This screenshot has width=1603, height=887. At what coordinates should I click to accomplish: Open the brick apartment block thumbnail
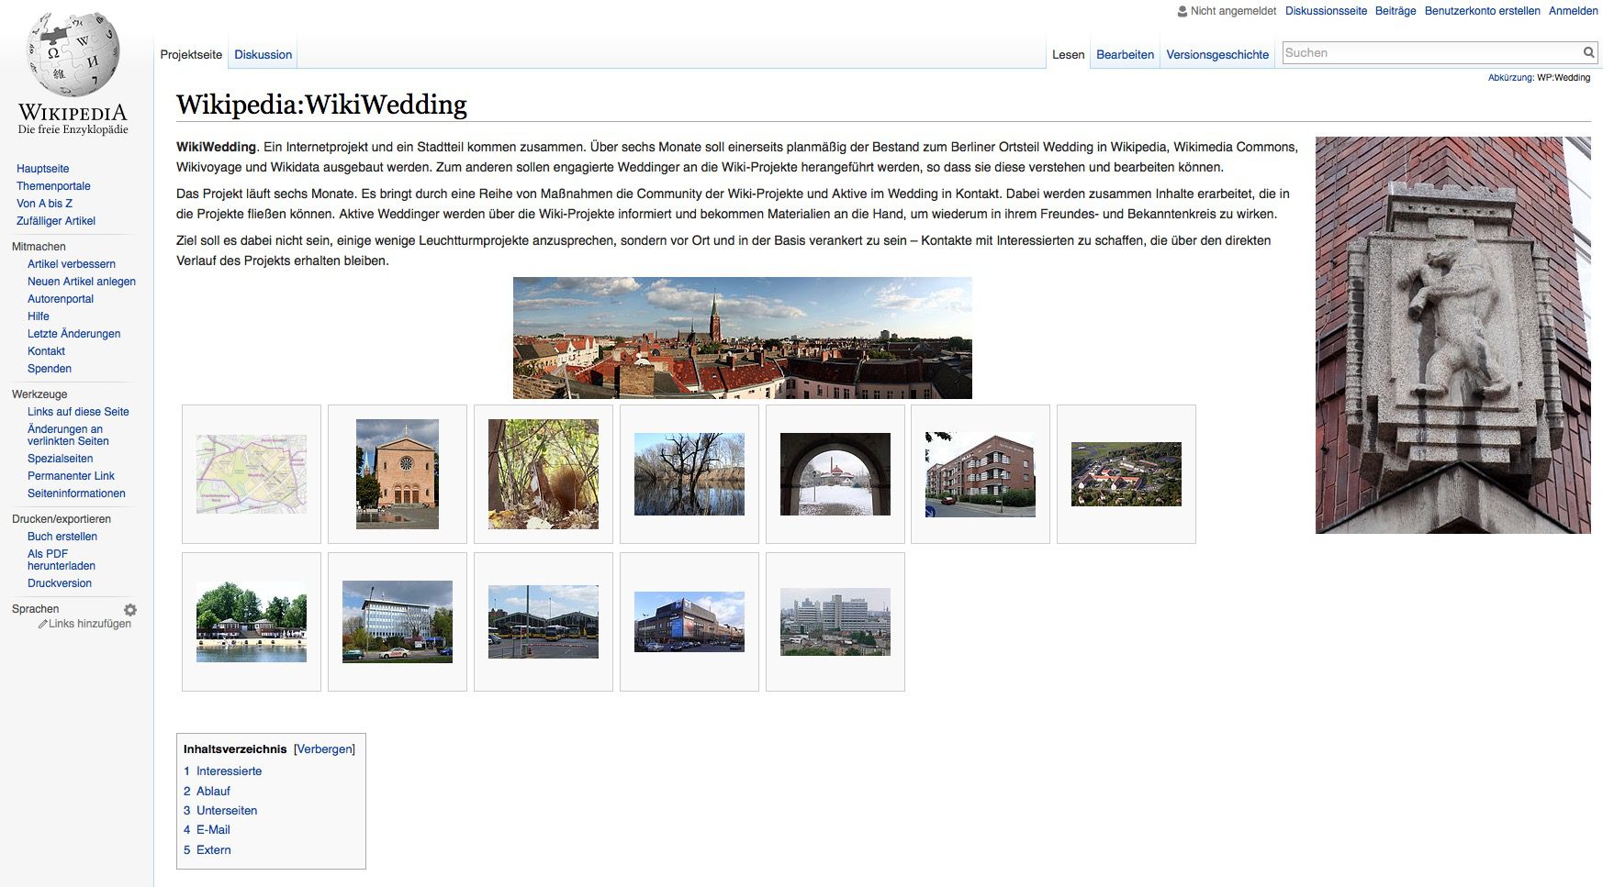981,474
